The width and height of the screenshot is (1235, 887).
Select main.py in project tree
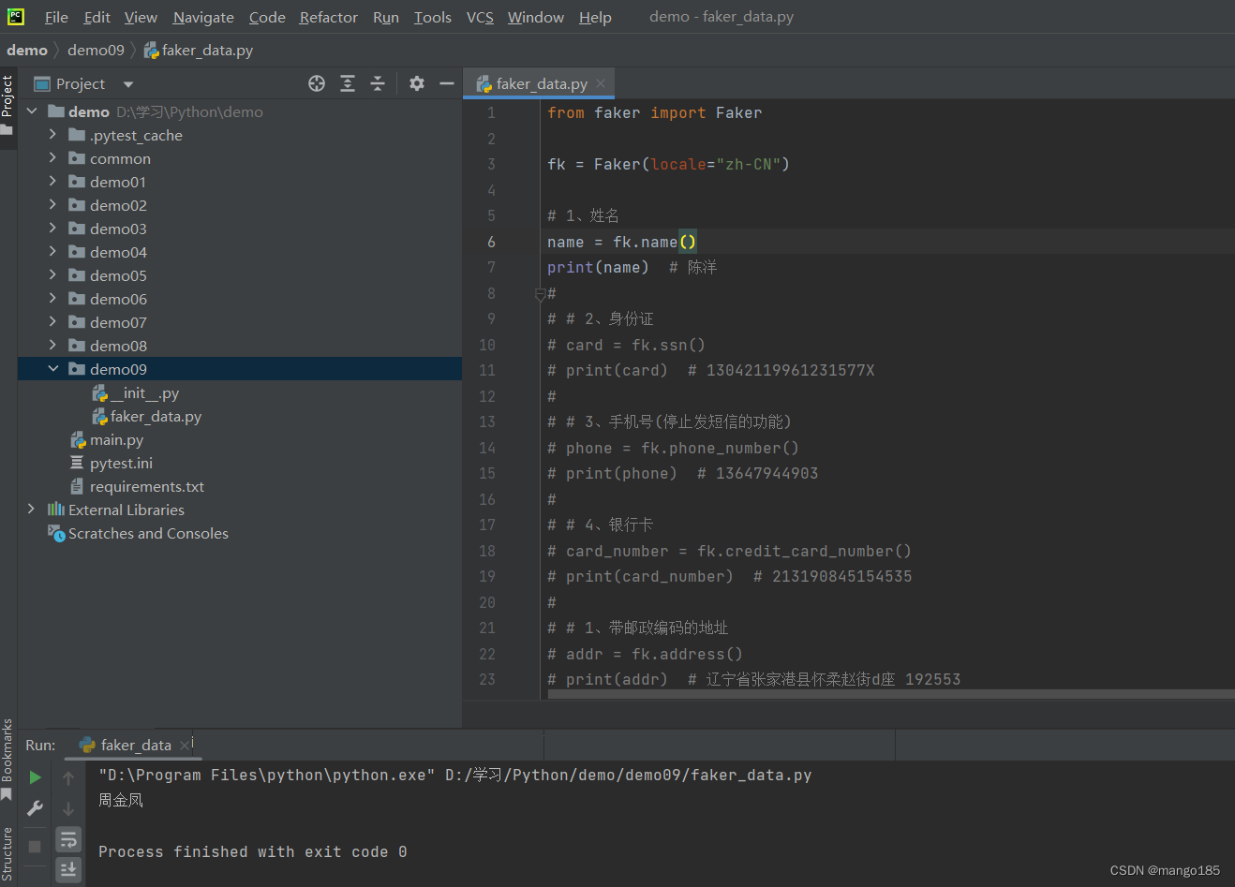tap(107, 440)
